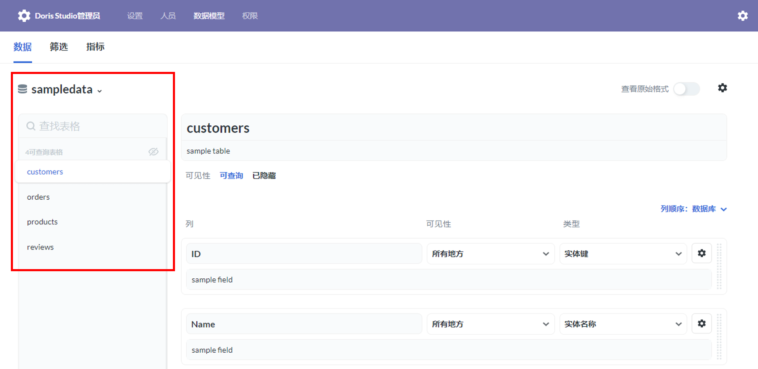Edit the Name column name field
Image resolution: width=758 pixels, height=369 pixels.
coord(304,324)
